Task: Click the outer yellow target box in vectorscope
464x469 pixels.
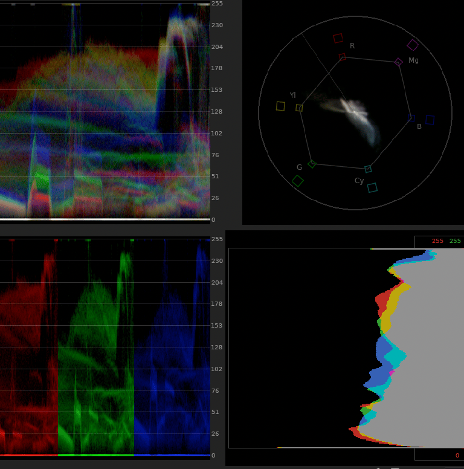Action: [x=280, y=106]
